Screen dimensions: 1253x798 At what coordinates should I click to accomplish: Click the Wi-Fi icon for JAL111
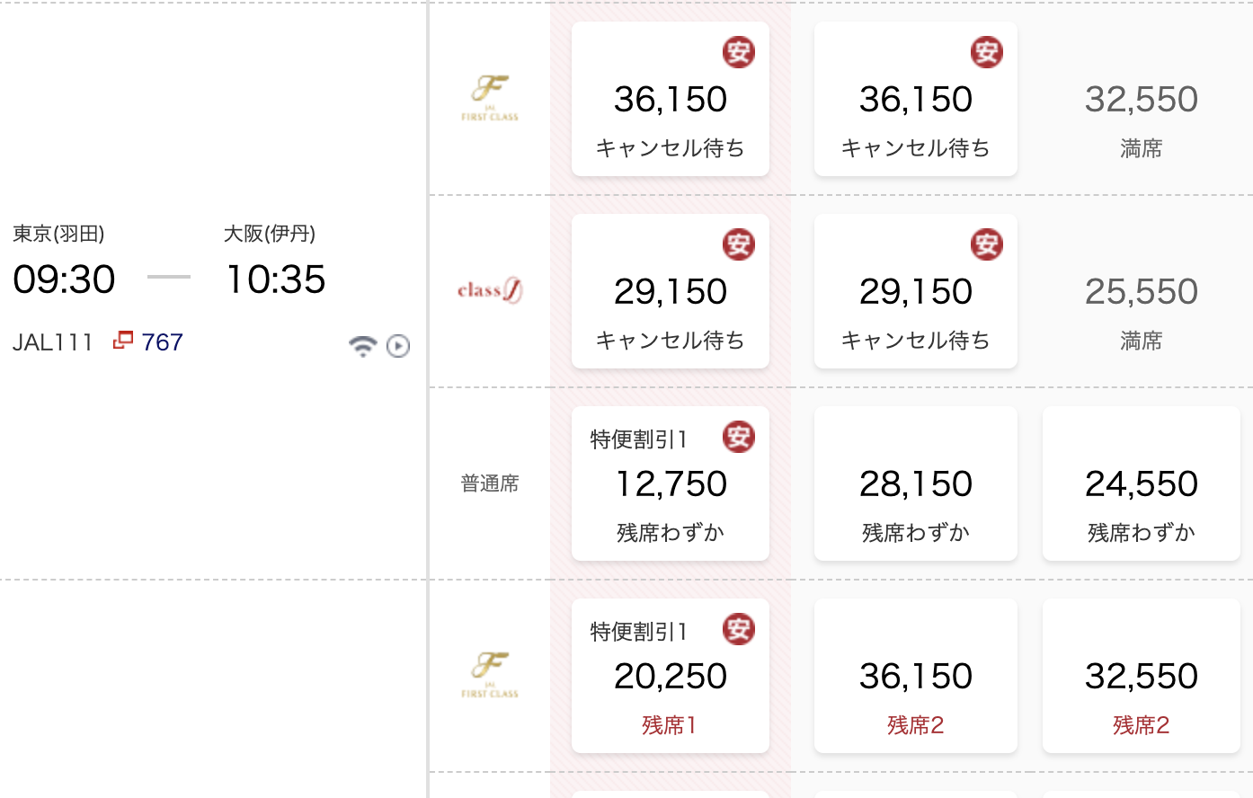pyautogui.click(x=362, y=346)
